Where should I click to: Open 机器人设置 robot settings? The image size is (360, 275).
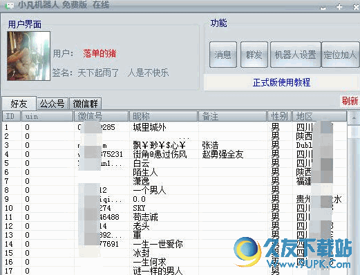[x=296, y=55]
